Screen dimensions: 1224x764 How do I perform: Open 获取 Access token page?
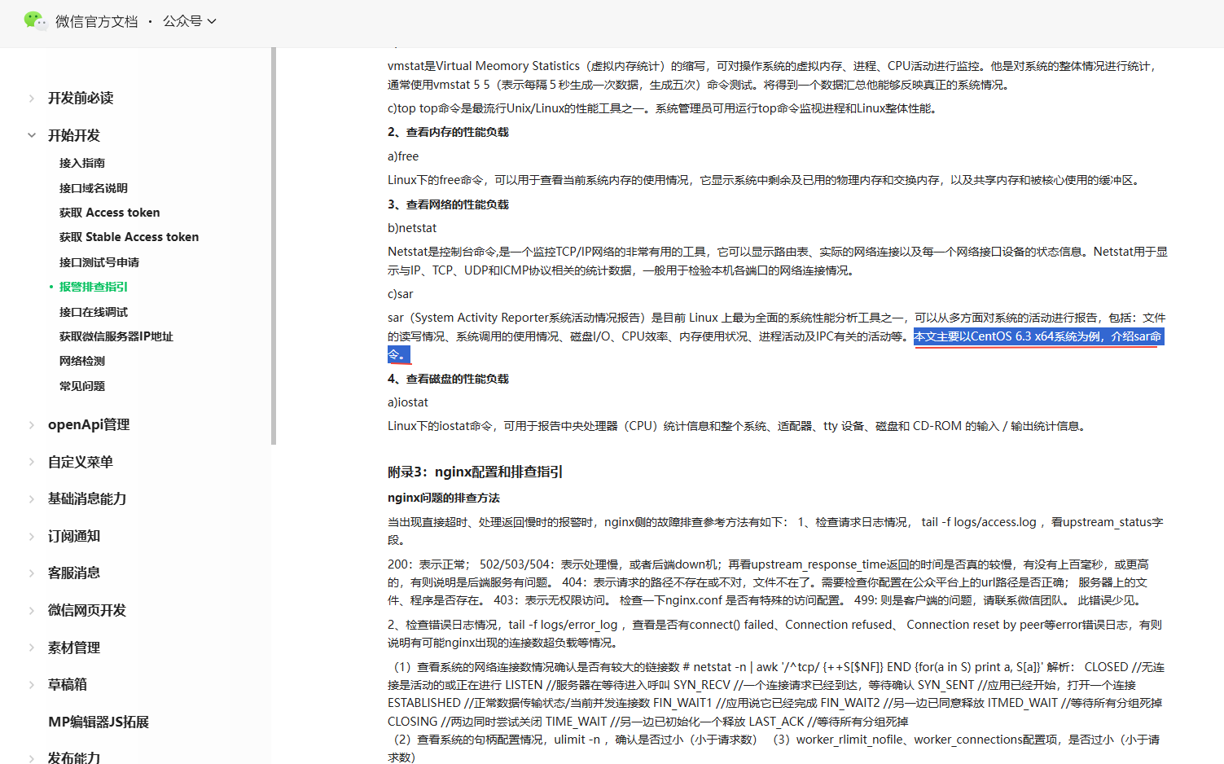(x=110, y=213)
